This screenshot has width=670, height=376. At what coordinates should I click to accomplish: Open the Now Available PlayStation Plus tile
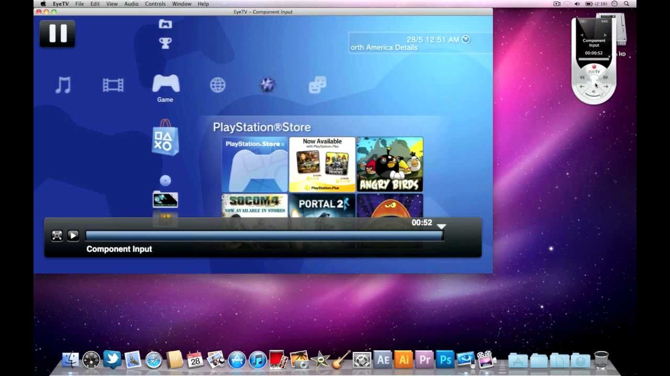pyautogui.click(x=322, y=164)
